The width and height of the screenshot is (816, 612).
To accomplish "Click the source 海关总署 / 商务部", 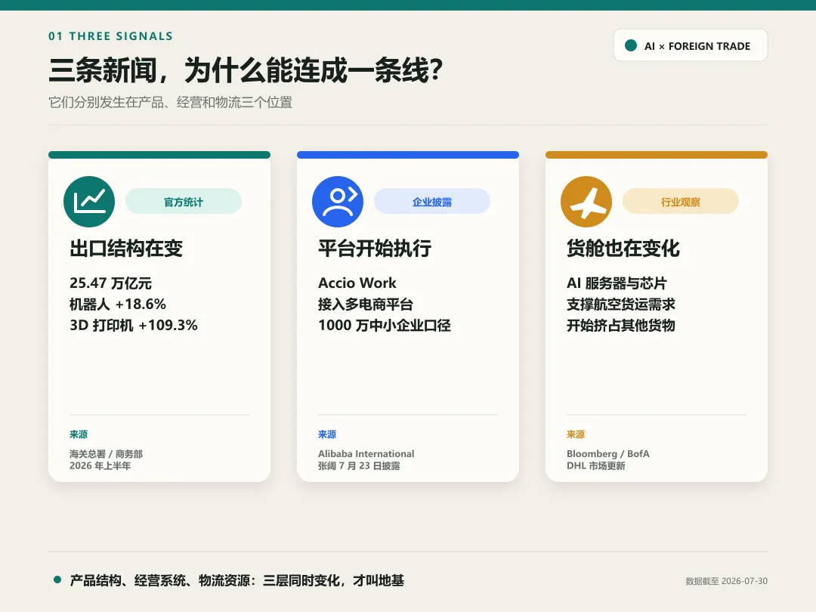I will [107, 454].
